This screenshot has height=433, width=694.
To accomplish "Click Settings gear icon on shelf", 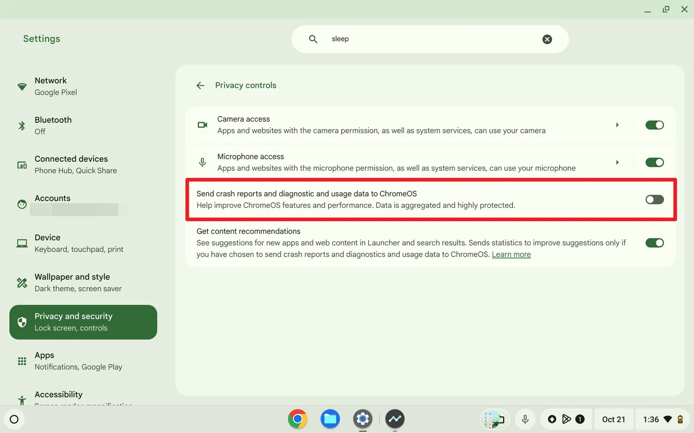I will 363,419.
